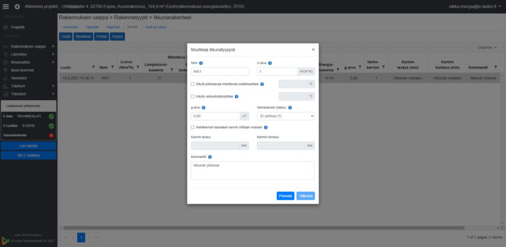506x247 pixels.
Task: Open Projekti in the sidebar
Action: pyautogui.click(x=18, y=28)
